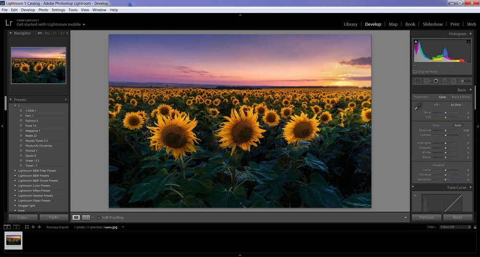Choose the Radial Filter tool
480x257 pixels.
(454, 81)
